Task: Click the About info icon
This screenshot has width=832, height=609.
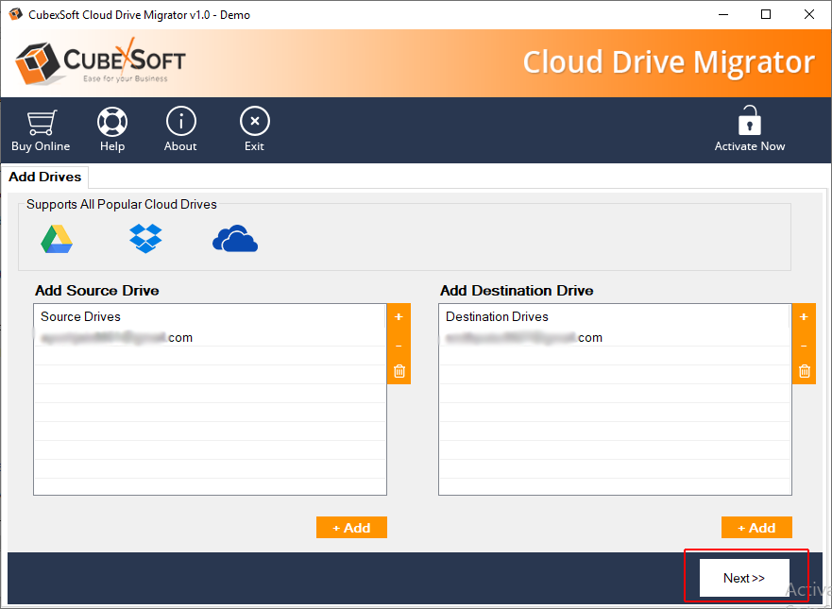Action: 180,123
